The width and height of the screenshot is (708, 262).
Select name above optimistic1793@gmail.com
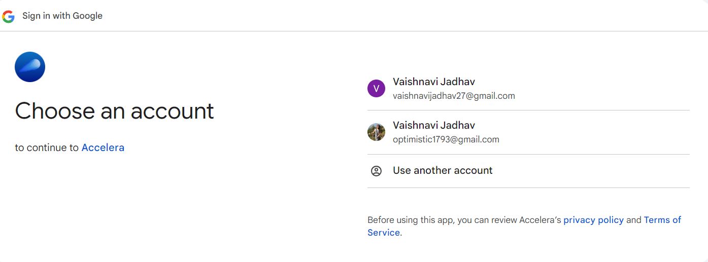click(x=434, y=125)
